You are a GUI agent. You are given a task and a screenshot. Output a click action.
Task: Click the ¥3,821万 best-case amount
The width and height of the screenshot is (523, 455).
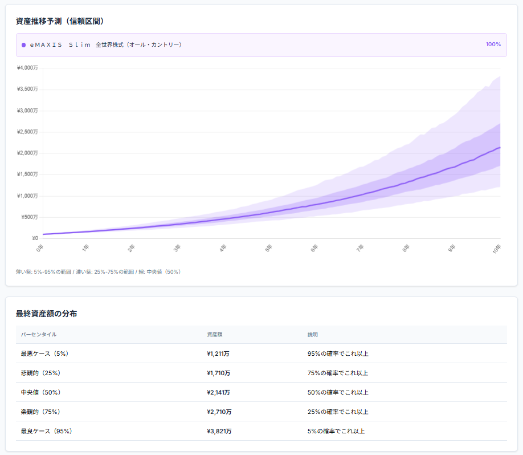pyautogui.click(x=219, y=431)
